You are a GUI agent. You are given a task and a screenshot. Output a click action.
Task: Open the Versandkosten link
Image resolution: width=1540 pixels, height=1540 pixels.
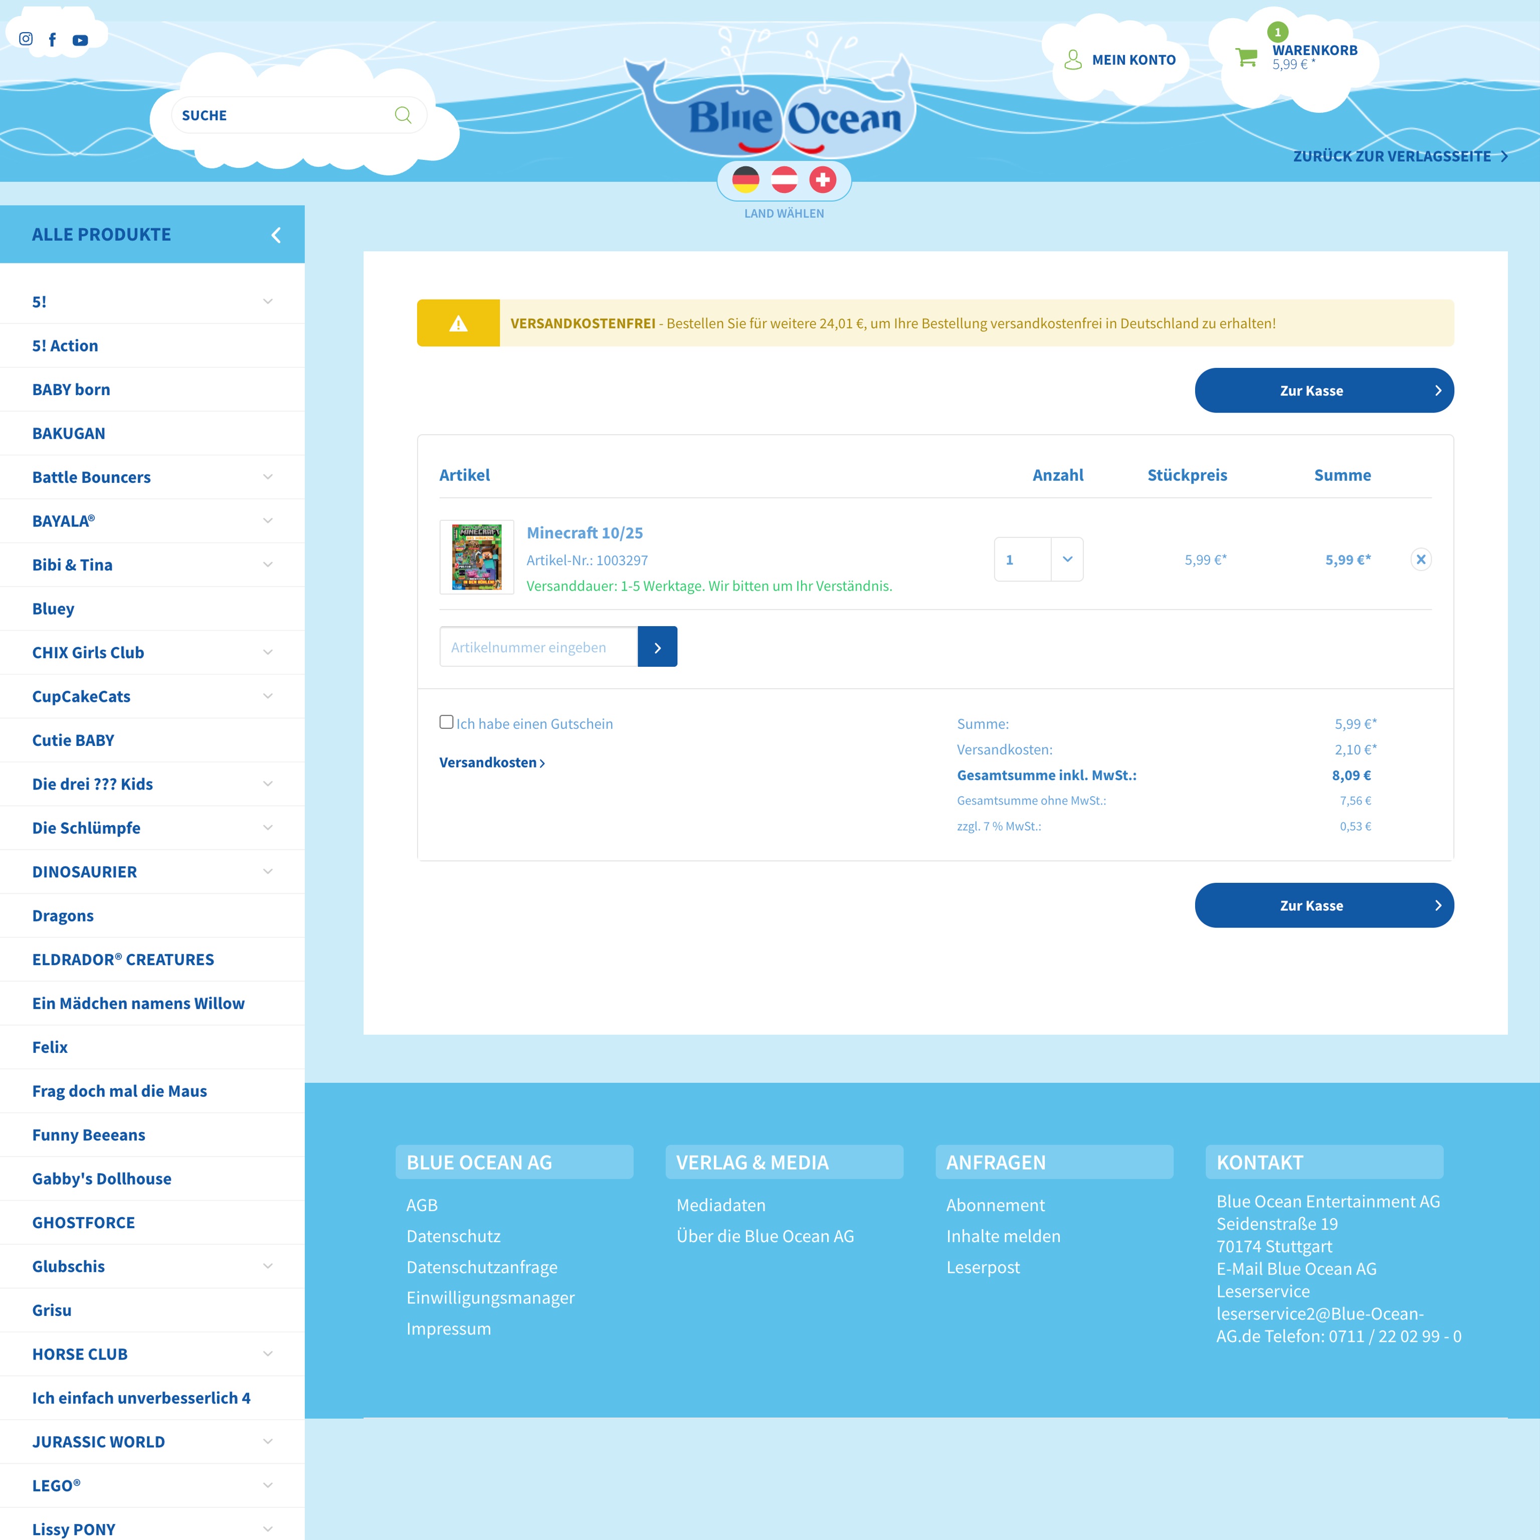click(489, 762)
